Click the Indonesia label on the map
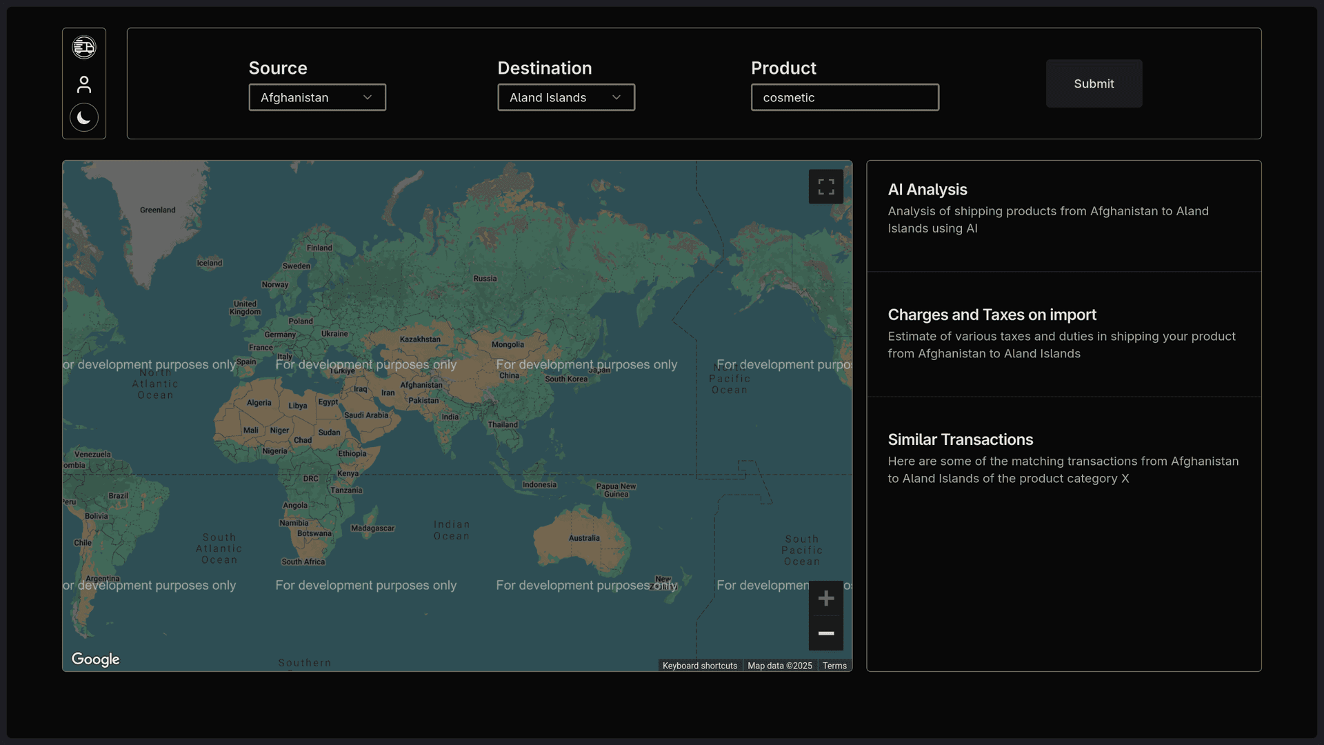Image resolution: width=1324 pixels, height=745 pixels. pos(539,485)
